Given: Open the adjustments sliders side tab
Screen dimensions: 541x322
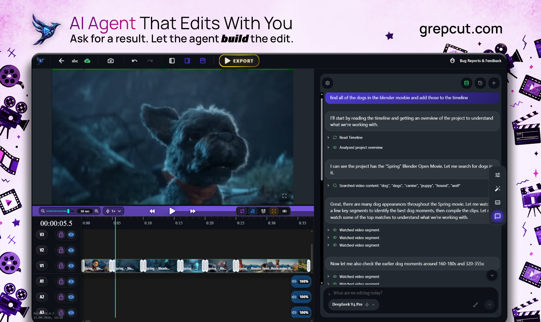Looking at the screenshot, I should point(498,175).
